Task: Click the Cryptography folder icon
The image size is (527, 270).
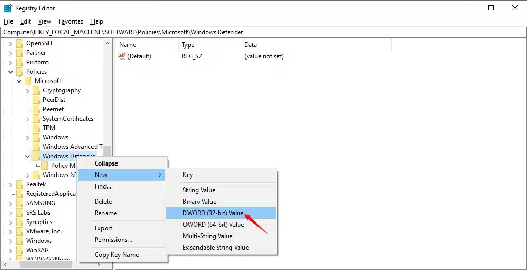Action: [37, 90]
